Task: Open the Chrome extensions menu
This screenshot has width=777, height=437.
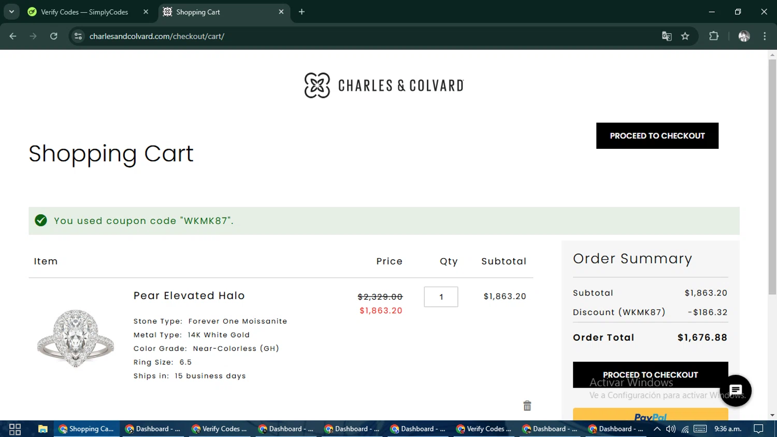Action: 714,36
